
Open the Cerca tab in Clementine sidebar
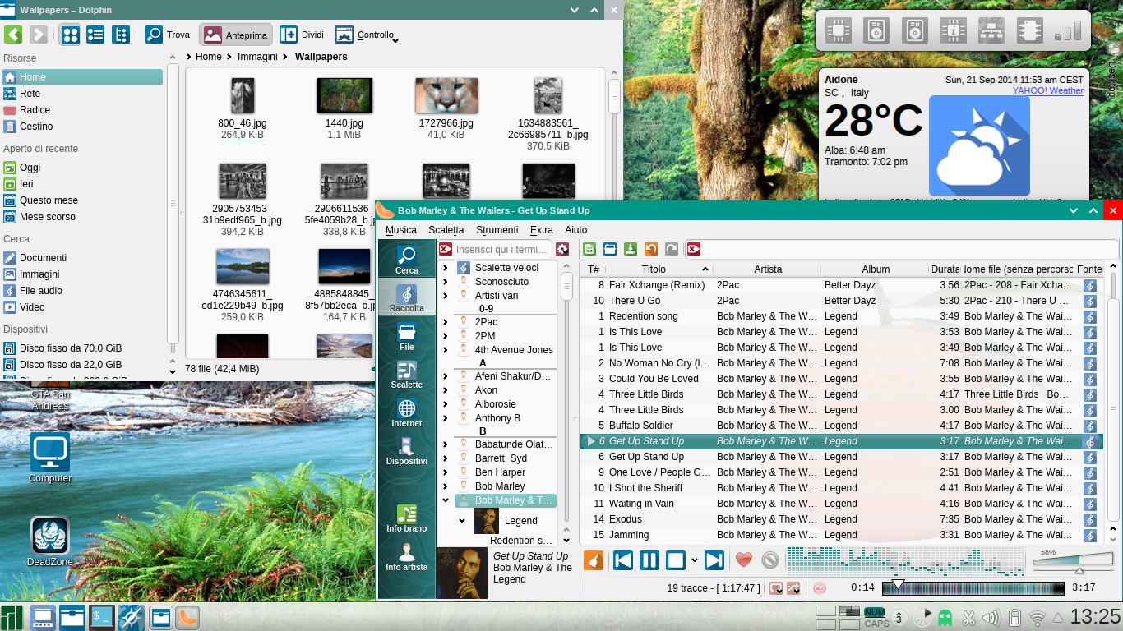click(406, 259)
